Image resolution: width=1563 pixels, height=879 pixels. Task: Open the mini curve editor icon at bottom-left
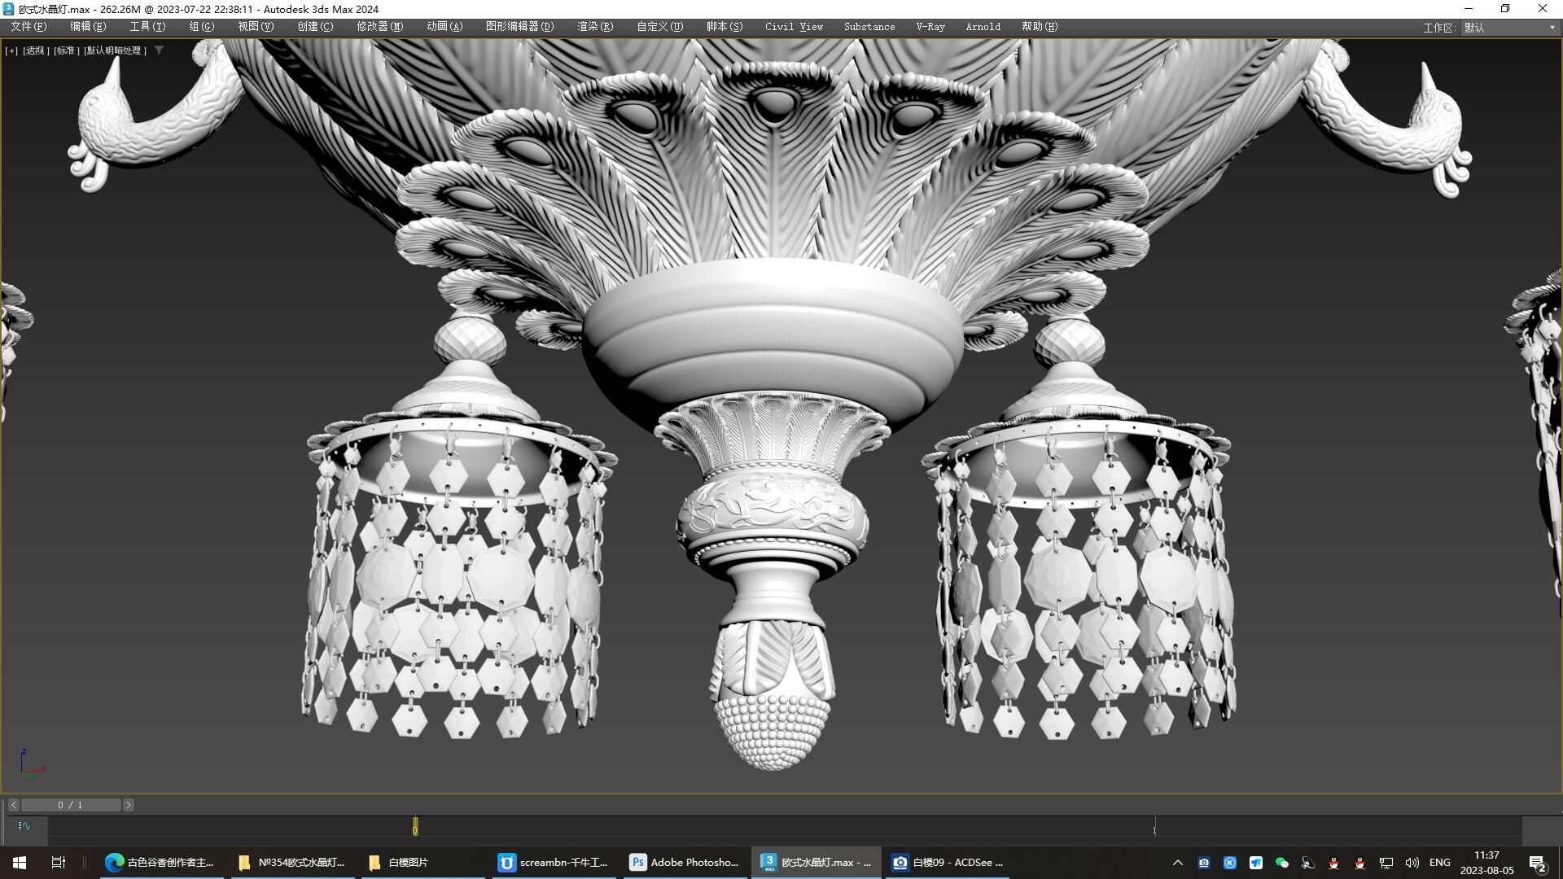(x=24, y=826)
